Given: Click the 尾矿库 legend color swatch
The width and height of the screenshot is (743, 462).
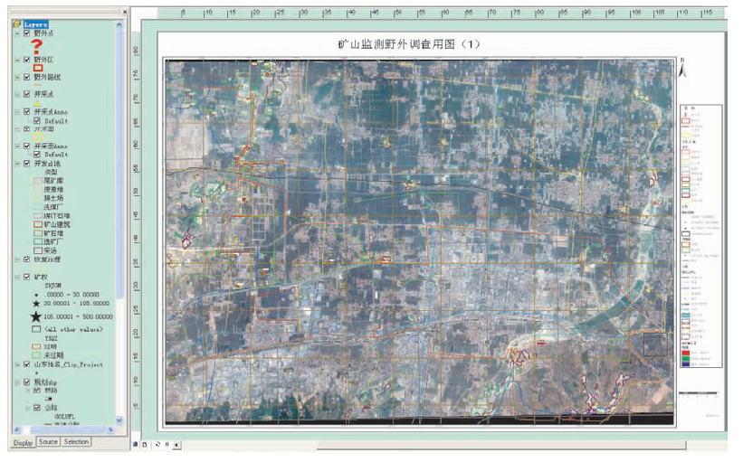Looking at the screenshot, I should coord(38,180).
